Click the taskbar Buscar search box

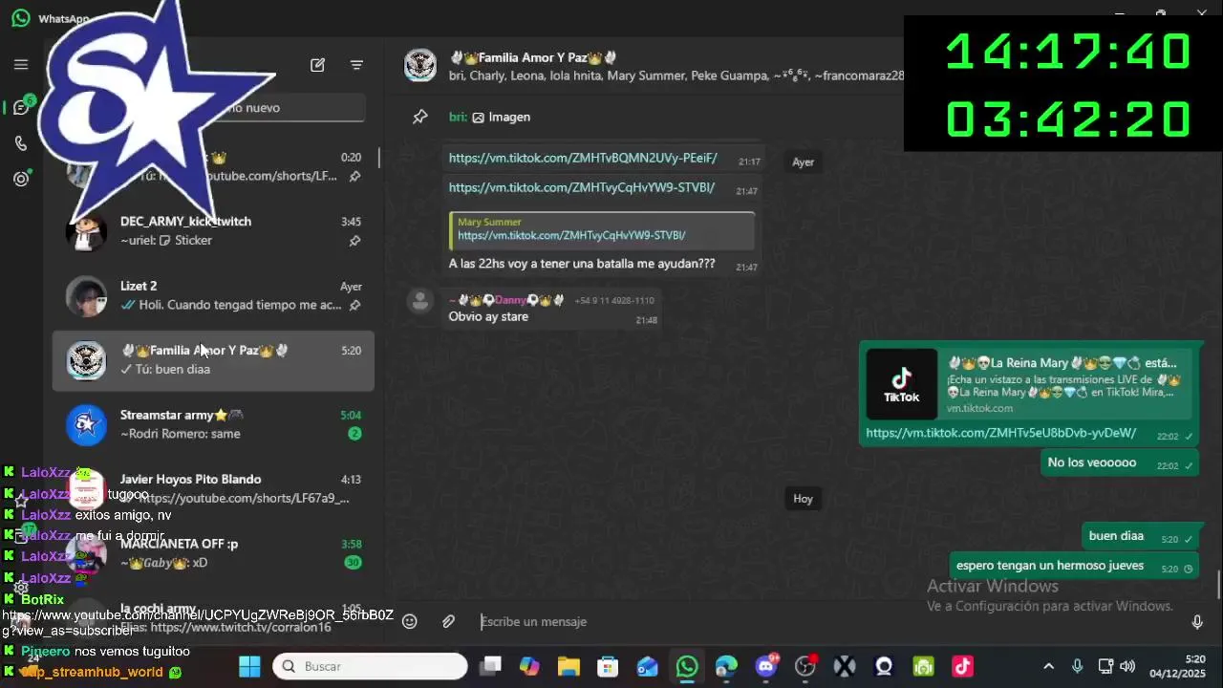point(370,666)
